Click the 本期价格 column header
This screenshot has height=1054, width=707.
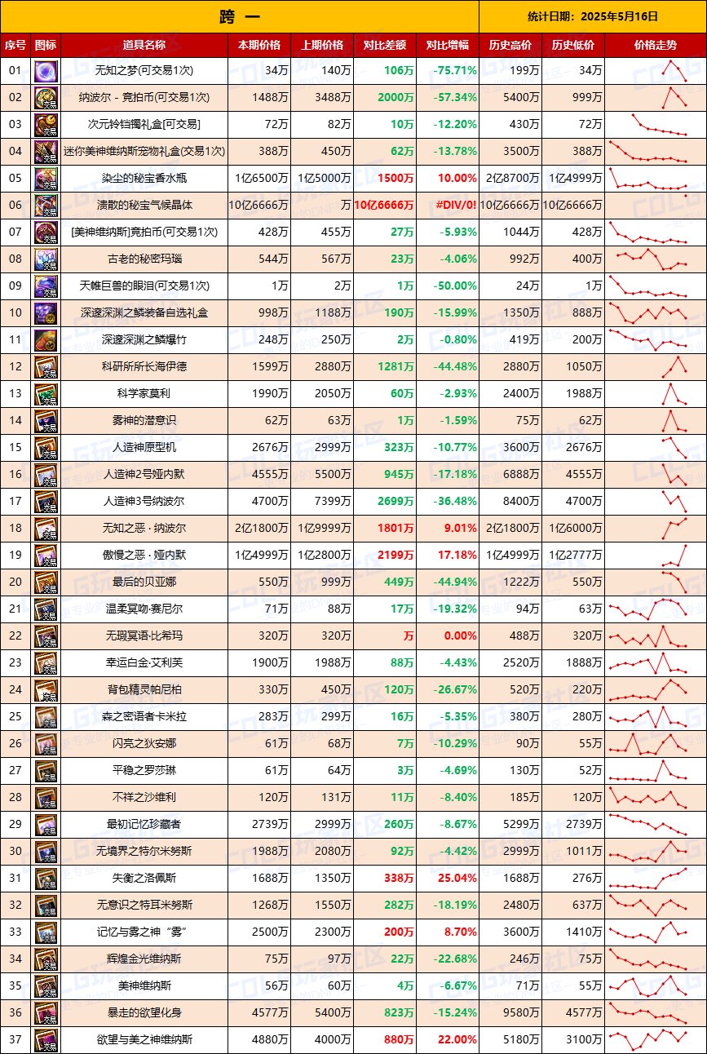point(258,45)
